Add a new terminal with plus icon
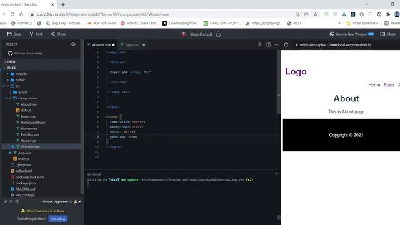This screenshot has width=400, height=225. click(x=276, y=174)
